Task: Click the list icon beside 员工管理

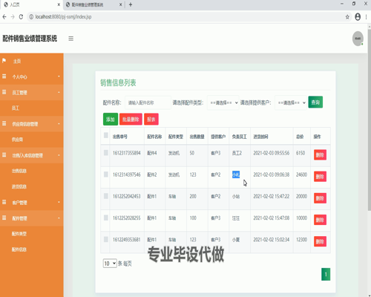Action: click(x=4, y=92)
